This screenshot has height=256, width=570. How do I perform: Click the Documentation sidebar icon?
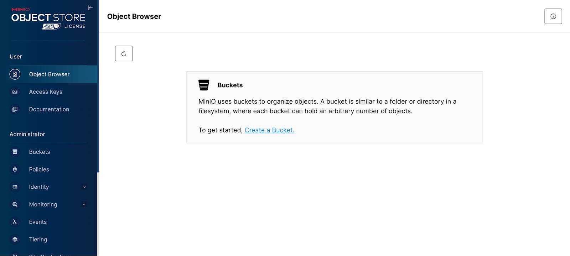15,109
